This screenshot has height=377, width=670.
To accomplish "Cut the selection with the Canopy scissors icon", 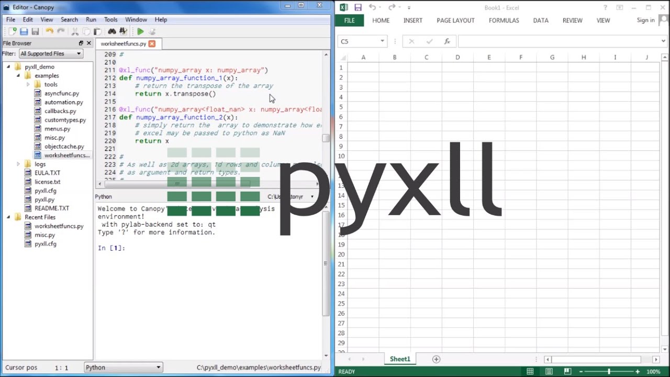I will [x=75, y=31].
